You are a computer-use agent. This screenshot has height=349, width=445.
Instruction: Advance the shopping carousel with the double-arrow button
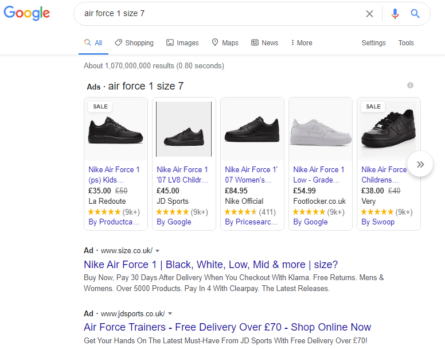click(x=420, y=164)
